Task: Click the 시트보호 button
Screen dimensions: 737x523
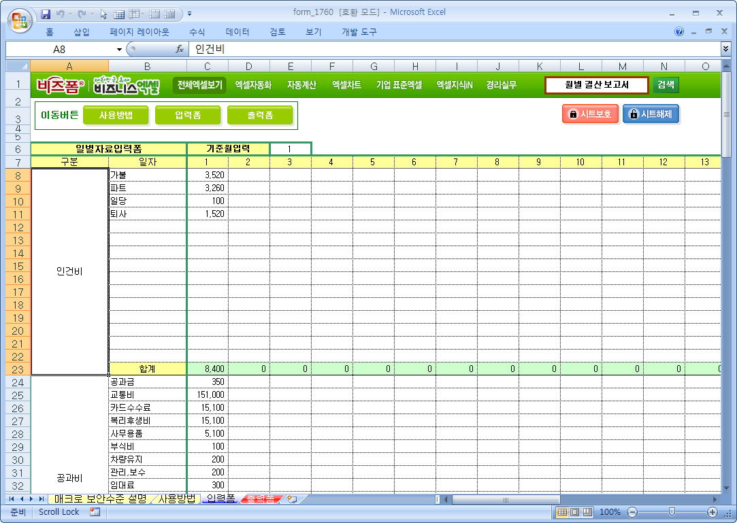Action: point(589,114)
